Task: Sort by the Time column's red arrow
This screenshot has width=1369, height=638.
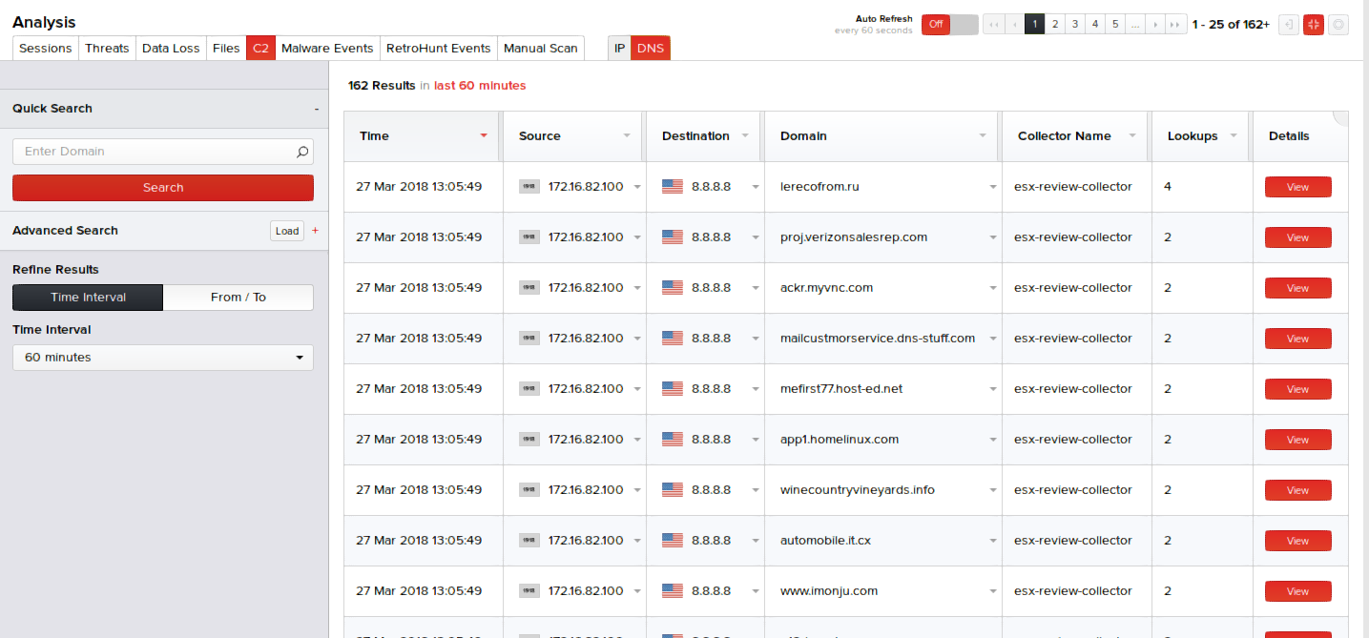Action: (x=484, y=136)
